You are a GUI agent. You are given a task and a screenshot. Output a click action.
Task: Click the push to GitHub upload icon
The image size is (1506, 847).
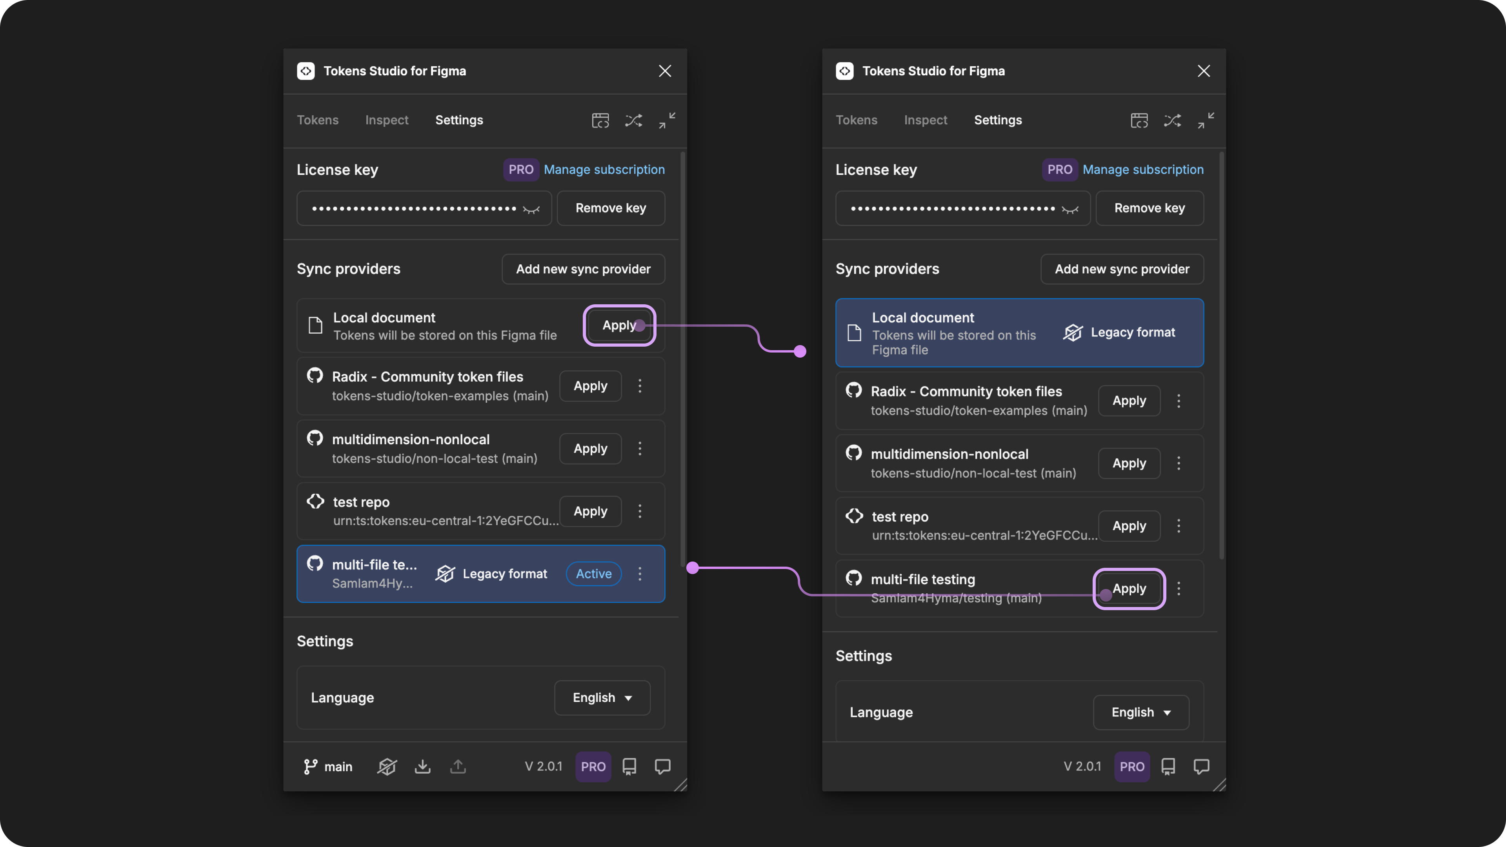coord(458,766)
